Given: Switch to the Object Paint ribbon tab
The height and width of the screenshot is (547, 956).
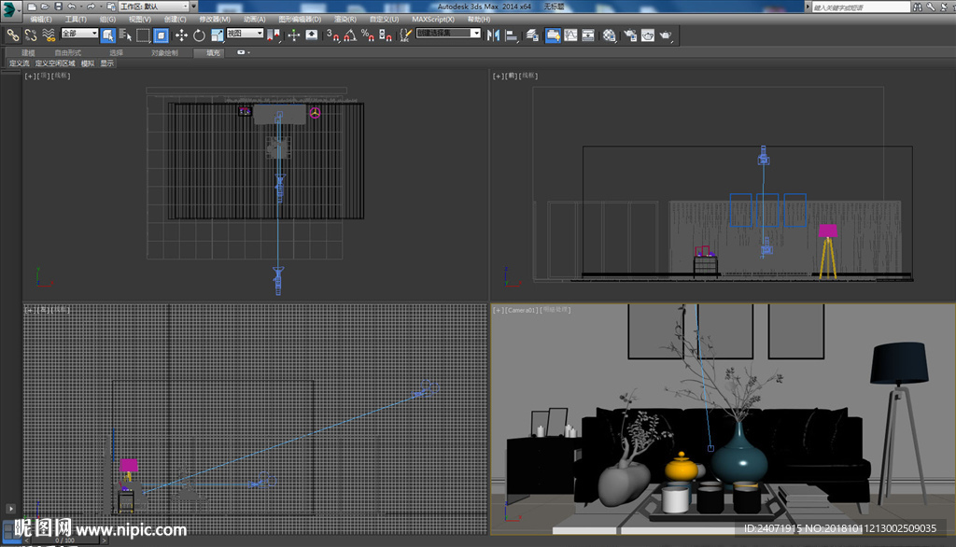Looking at the screenshot, I should [x=164, y=53].
